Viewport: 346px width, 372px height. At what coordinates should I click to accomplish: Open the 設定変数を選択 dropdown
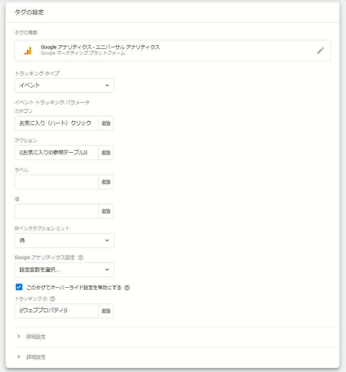(64, 270)
